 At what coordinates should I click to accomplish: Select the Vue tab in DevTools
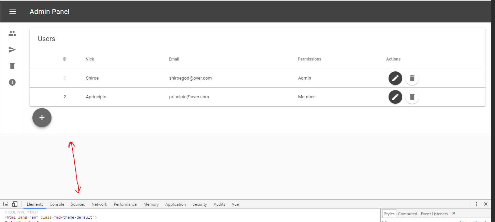235,204
